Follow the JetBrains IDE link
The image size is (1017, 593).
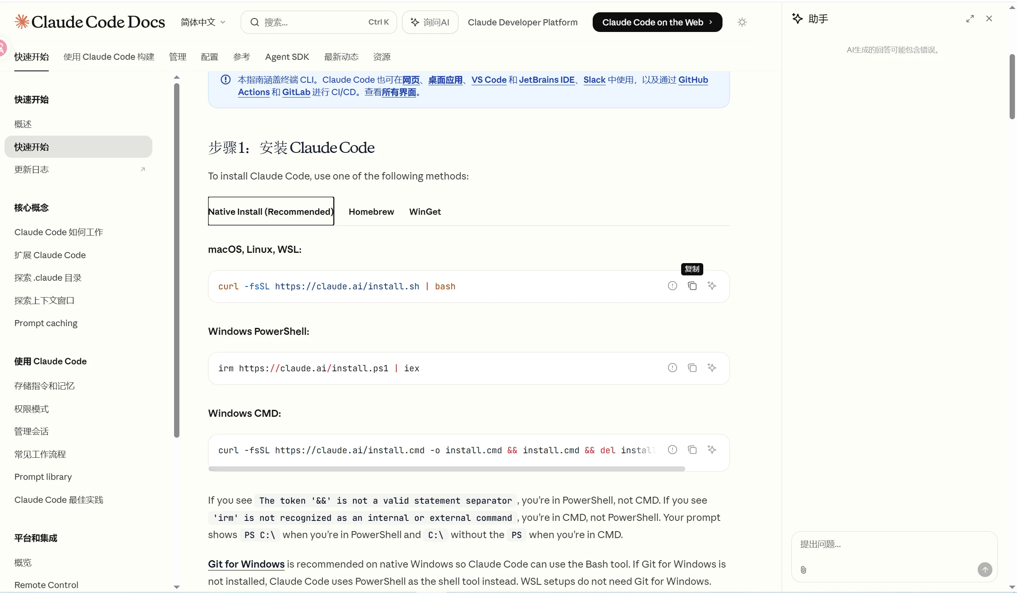547,80
